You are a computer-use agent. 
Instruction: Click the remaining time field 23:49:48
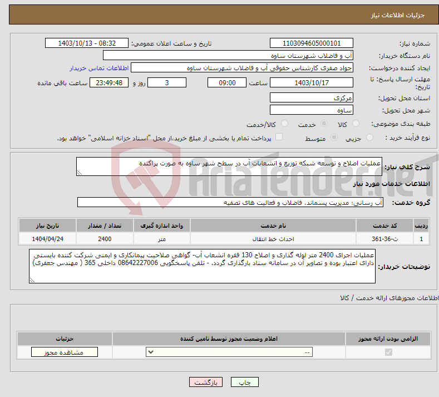(109, 82)
